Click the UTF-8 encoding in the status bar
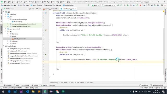The height and width of the screenshot is (94, 167). 151,88
